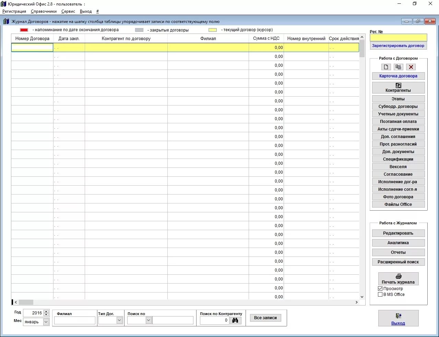Increase the year with stepper up arrow
Screen dimensions: 439x337
pyautogui.click(x=46, y=311)
